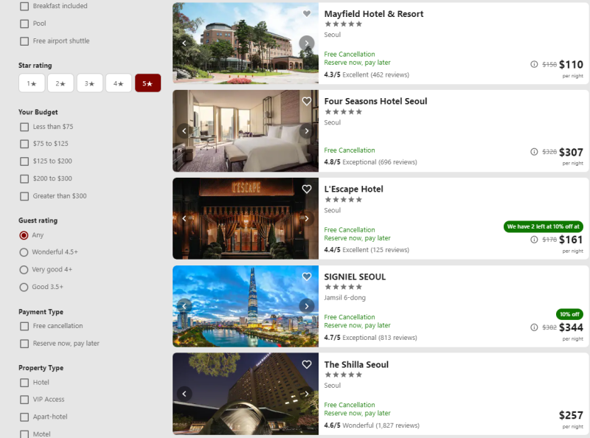Screen dimensions: 590x438
Task: Save The Shilla Seoul to favorites
Action: pos(307,364)
